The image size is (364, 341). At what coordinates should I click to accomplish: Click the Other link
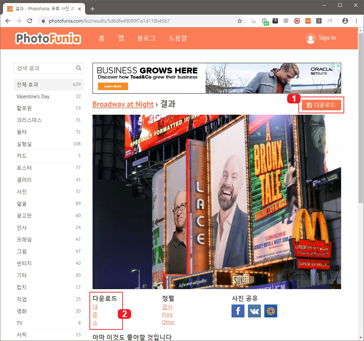pyautogui.click(x=168, y=322)
